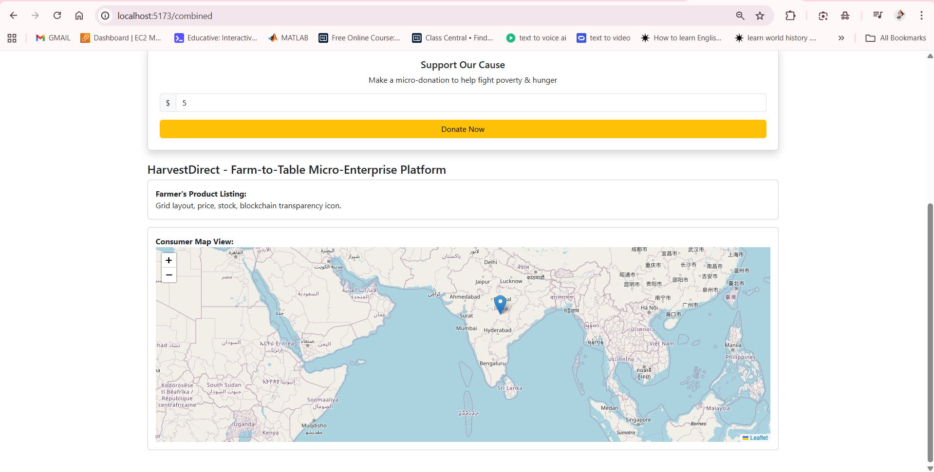The image size is (934, 472).
Task: Click the Ahmedabad label on the map
Action: [x=465, y=297]
